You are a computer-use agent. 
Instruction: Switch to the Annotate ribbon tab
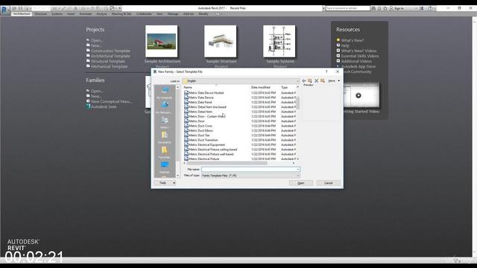pos(86,14)
